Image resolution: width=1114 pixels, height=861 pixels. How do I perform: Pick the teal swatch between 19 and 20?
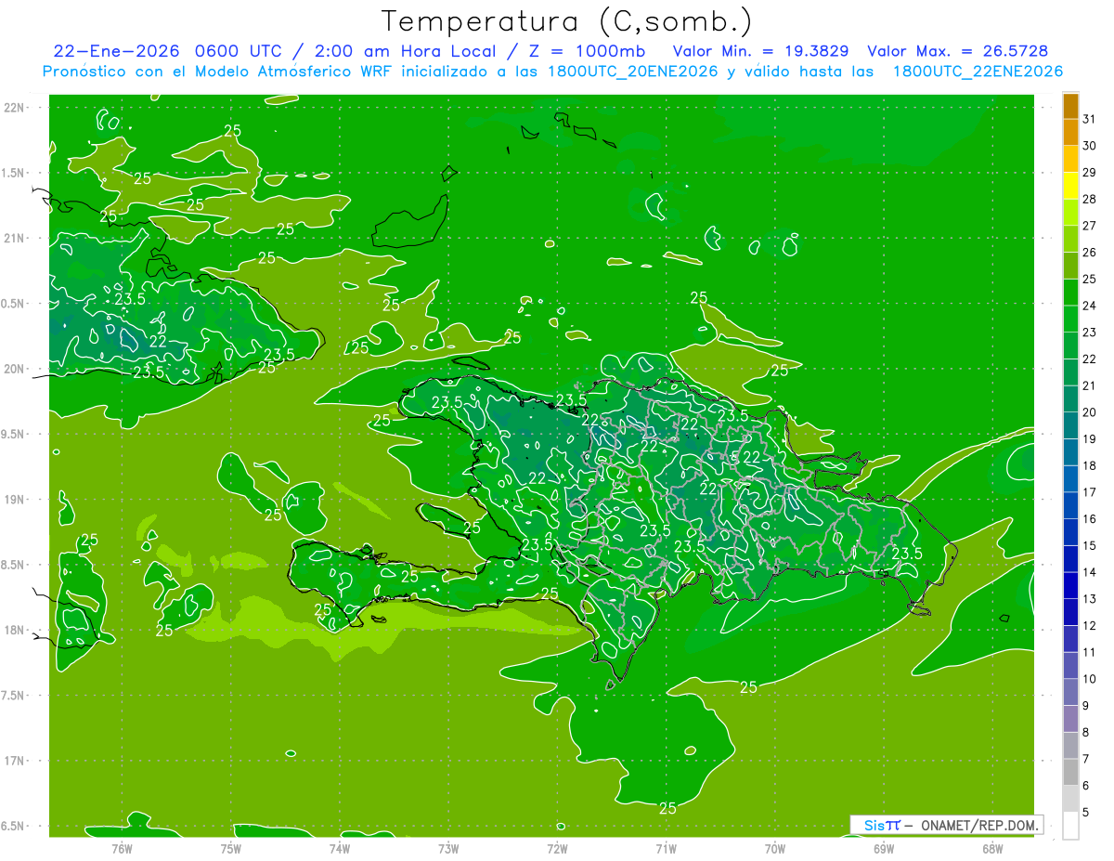pyautogui.click(x=1070, y=425)
